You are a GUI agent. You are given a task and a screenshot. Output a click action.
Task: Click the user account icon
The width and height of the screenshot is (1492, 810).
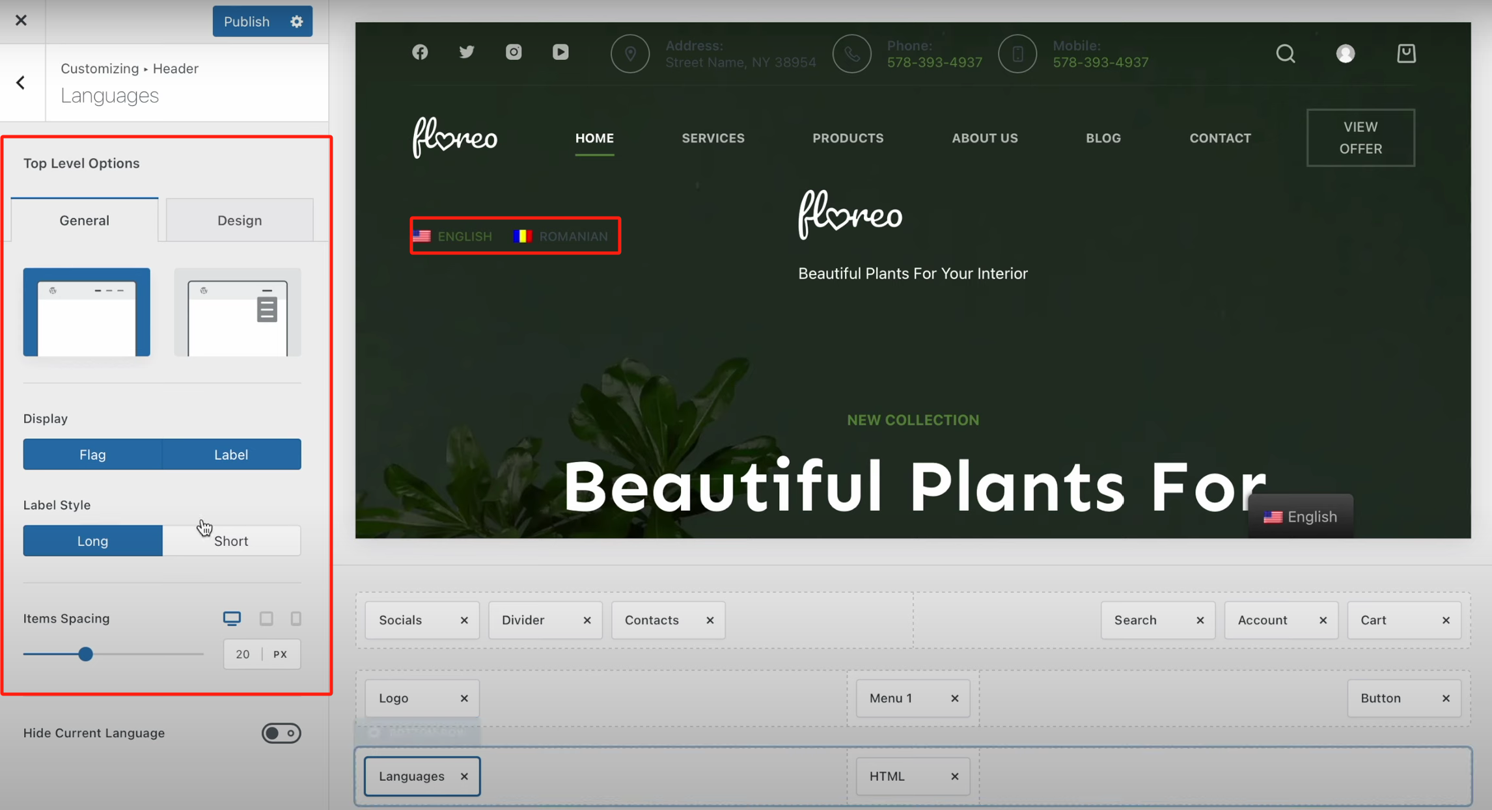point(1346,53)
